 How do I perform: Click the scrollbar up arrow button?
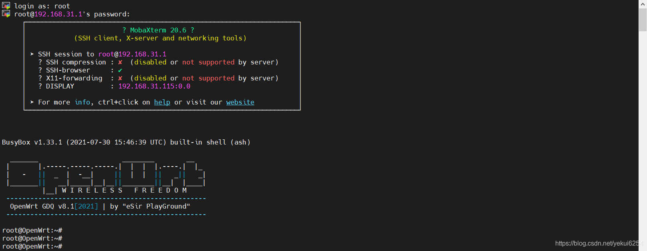(x=643, y=4)
